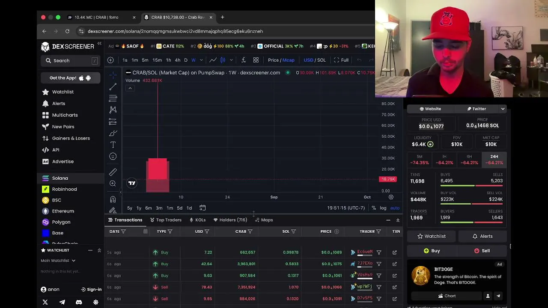The height and width of the screenshot is (308, 548).
Task: Click the Twitter link button
Action: (x=477, y=109)
